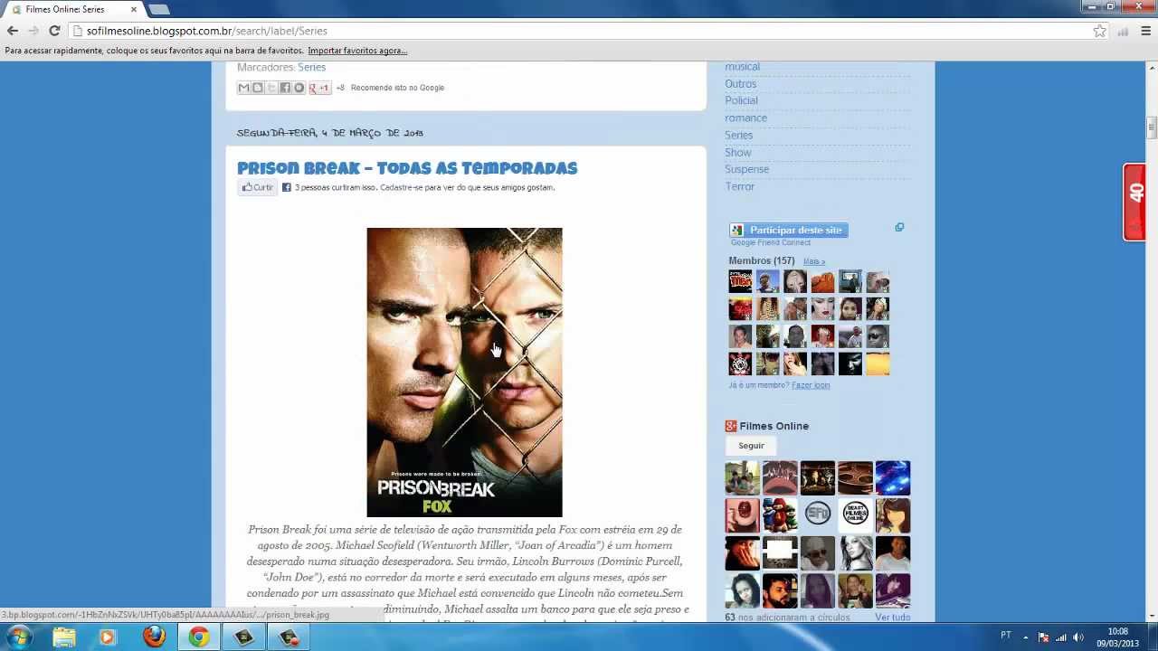Screen dimensions: 1158x651
Task: Click the Mais members link
Action: [814, 261]
